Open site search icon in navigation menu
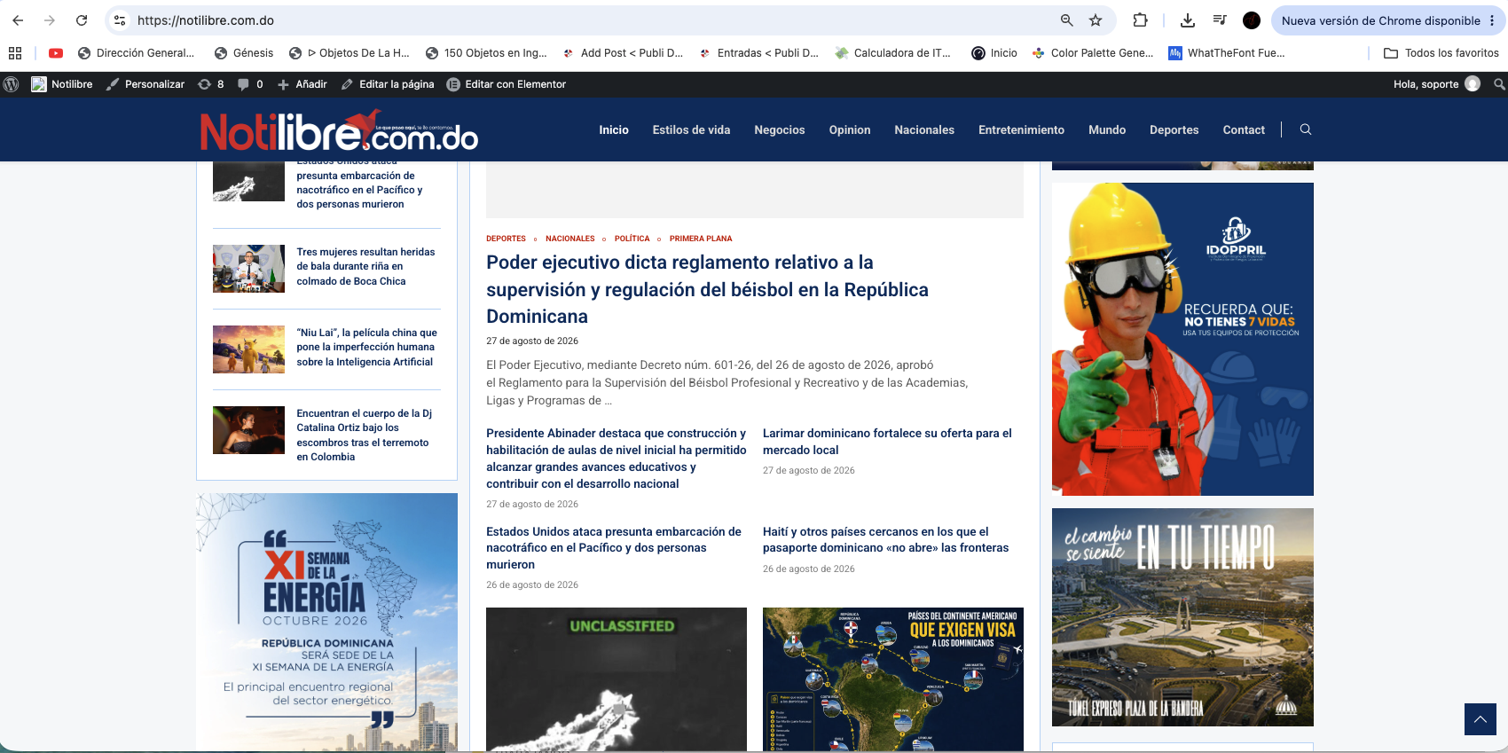This screenshot has height=753, width=1508. (x=1306, y=129)
